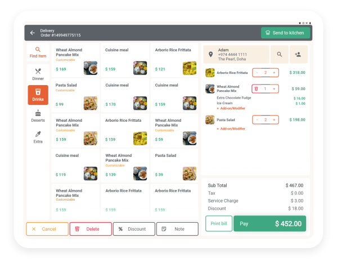Viewport: 337px width, 265px height.
Task: Add the $139 Wheat Almond Pancake Mix
Action: (125, 166)
